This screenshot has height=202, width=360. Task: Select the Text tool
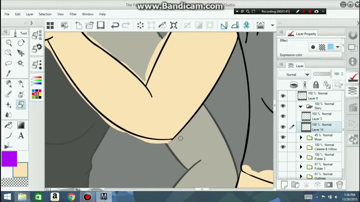coord(21,136)
